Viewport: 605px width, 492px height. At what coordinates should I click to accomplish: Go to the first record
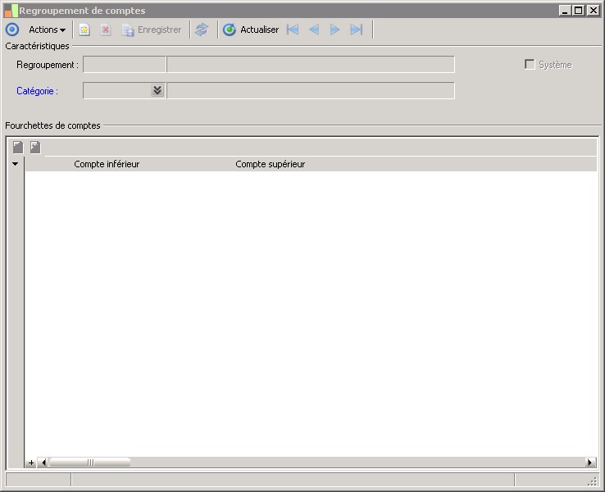(293, 30)
